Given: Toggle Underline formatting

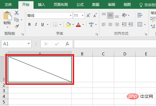Looking at the screenshot, I should [x=42, y=24].
